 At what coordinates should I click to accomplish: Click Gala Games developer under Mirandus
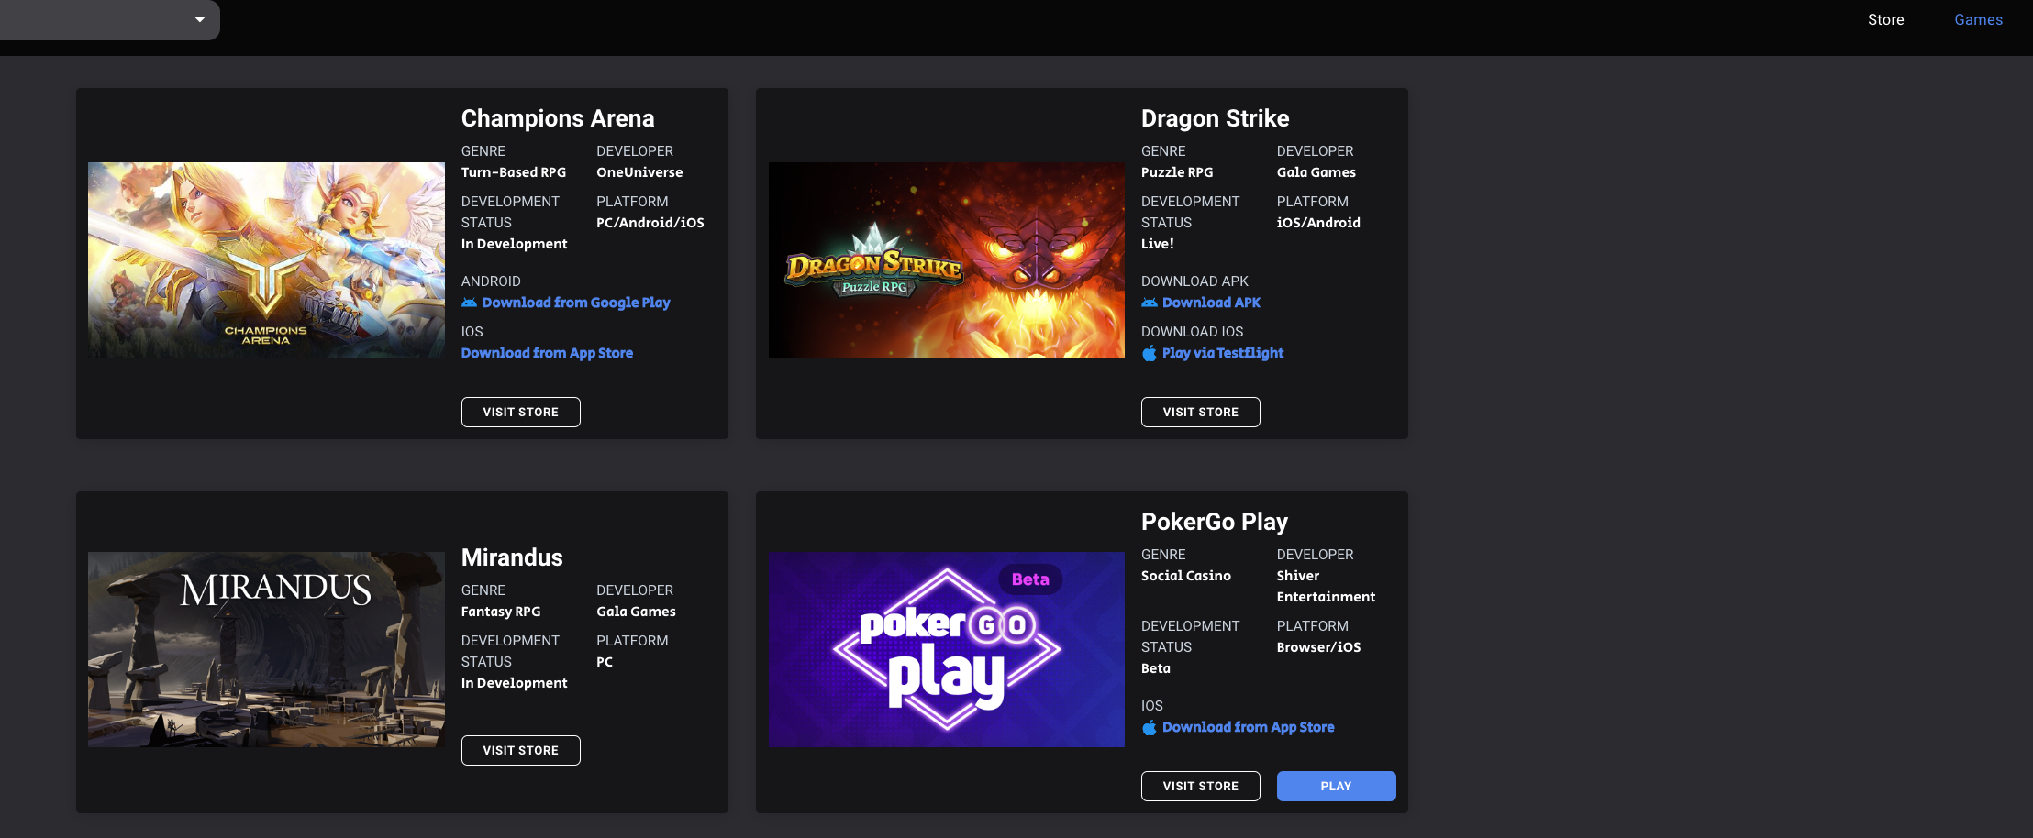(x=636, y=612)
